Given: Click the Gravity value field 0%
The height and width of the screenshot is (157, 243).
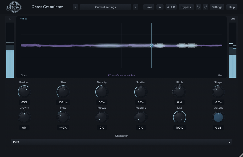Looking at the screenshot, I should tap(24, 128).
